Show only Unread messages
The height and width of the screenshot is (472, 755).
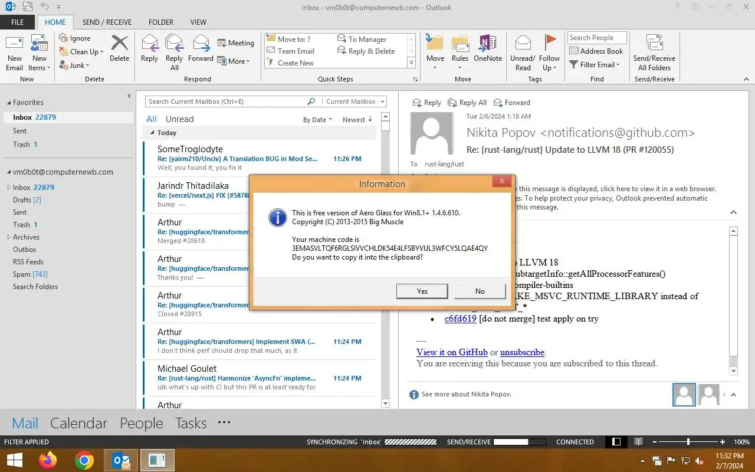180,119
